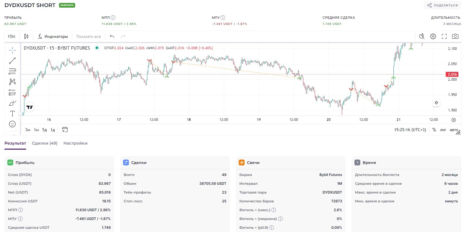Select the text annotation tool

click(12, 114)
